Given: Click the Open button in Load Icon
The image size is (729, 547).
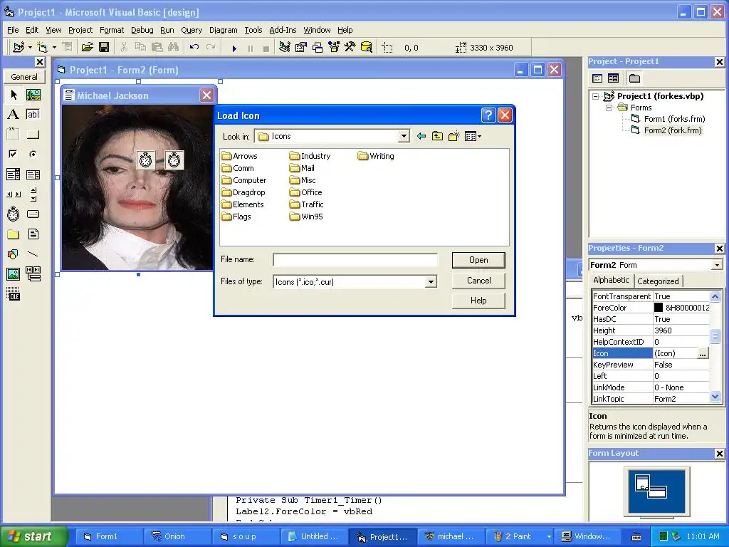Looking at the screenshot, I should (478, 260).
